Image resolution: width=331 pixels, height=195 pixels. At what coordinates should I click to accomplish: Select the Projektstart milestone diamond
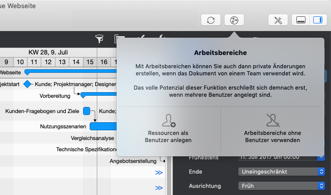coord(27,84)
